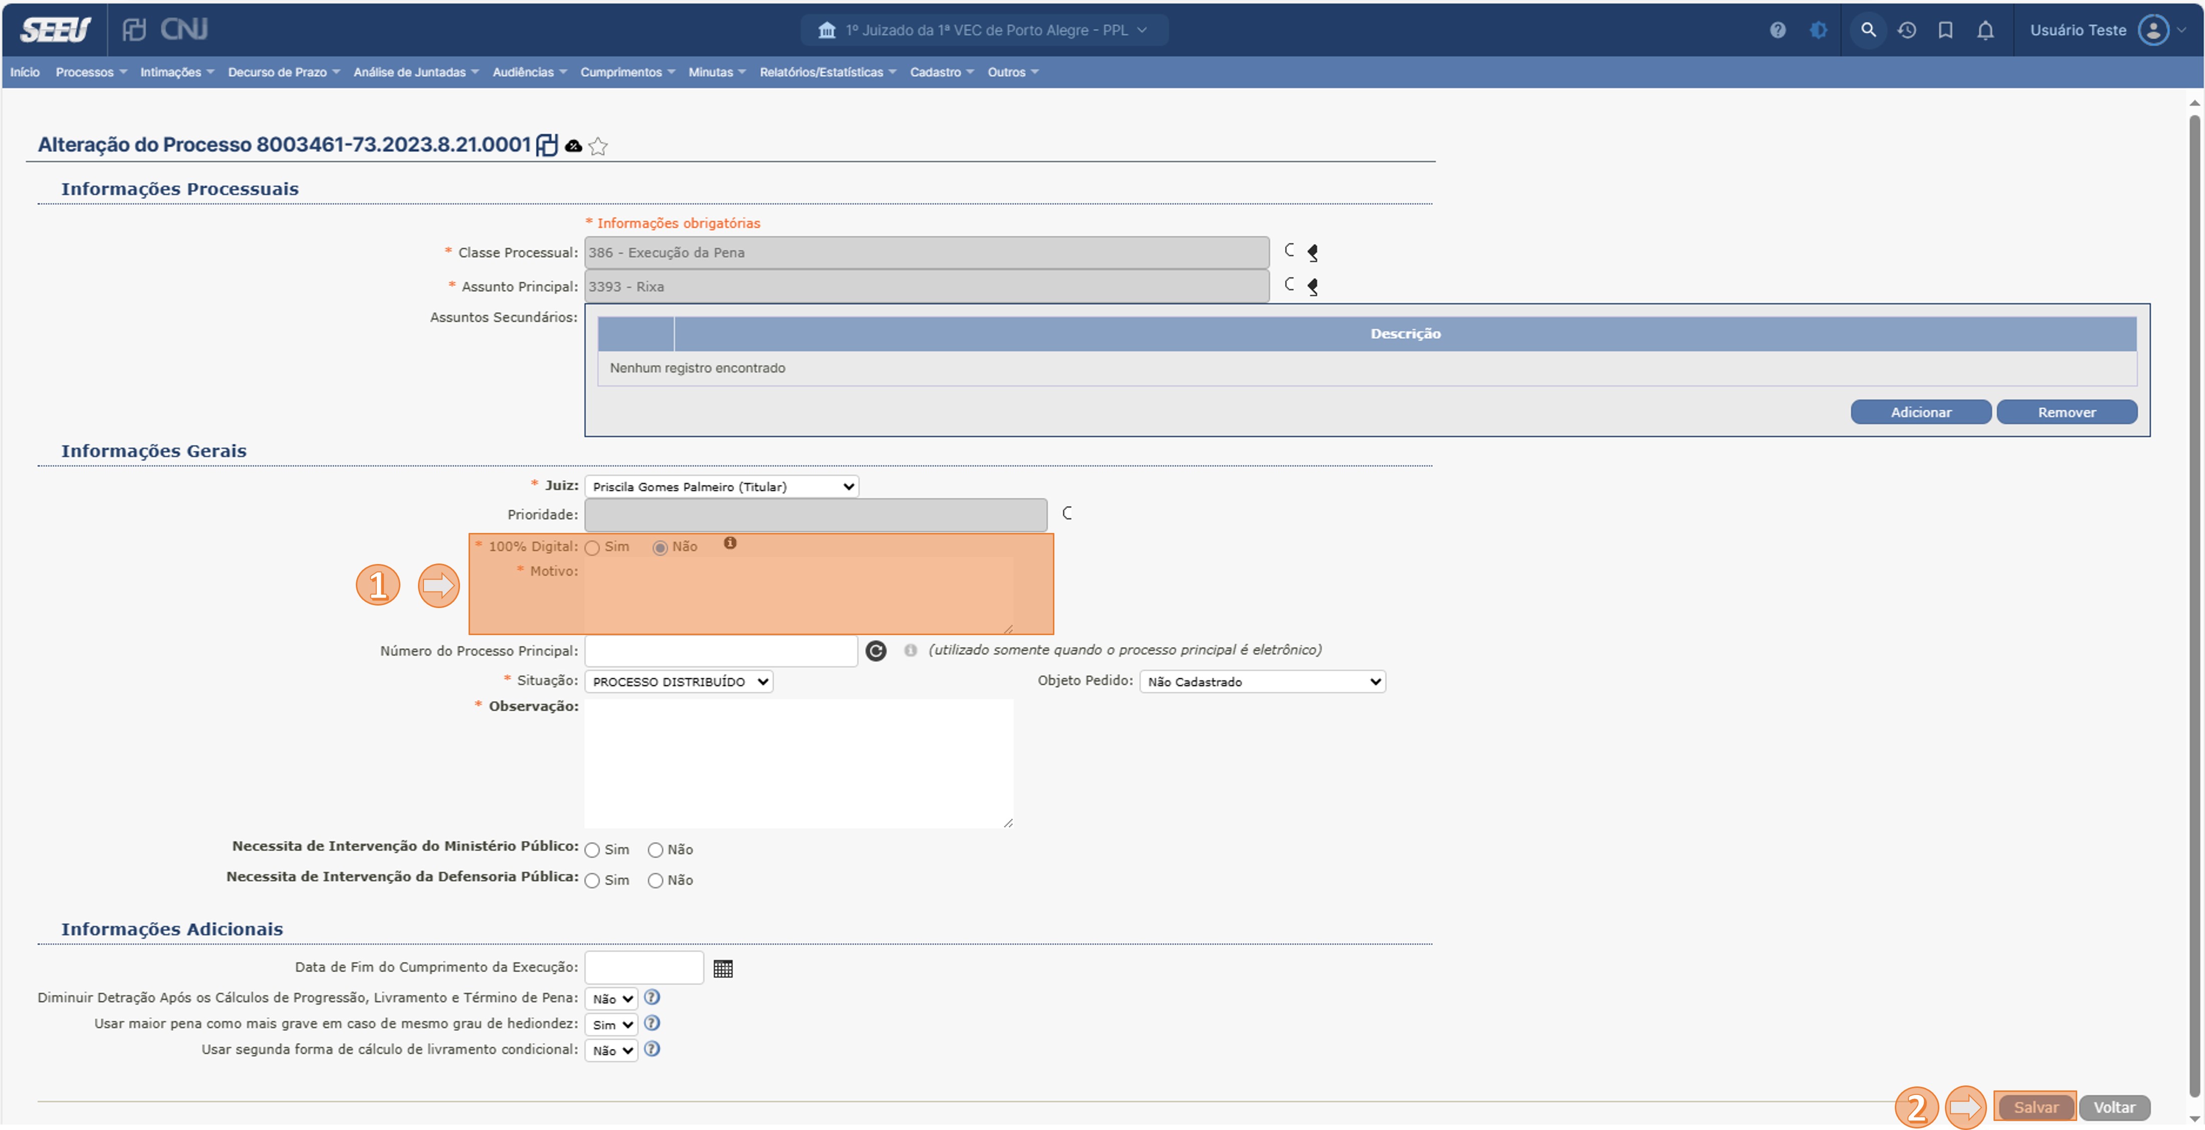Expand the Outros menu
The height and width of the screenshot is (1130, 2205).
[1013, 73]
